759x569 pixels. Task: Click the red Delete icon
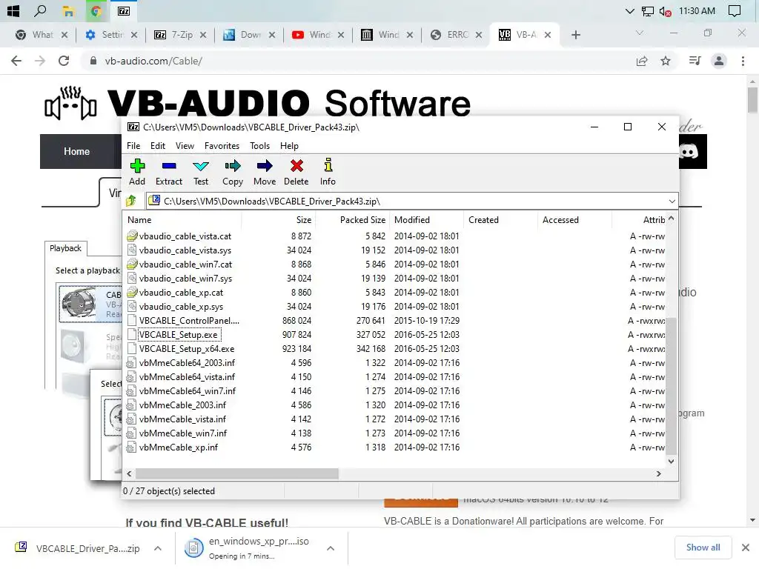coord(296,172)
